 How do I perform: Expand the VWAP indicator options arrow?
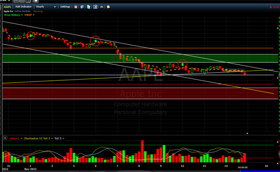pos(34,15)
